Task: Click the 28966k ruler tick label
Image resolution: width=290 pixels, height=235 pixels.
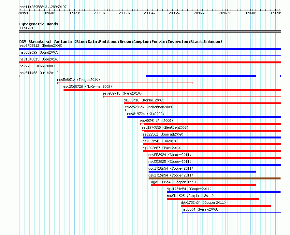Action: pos(200,13)
